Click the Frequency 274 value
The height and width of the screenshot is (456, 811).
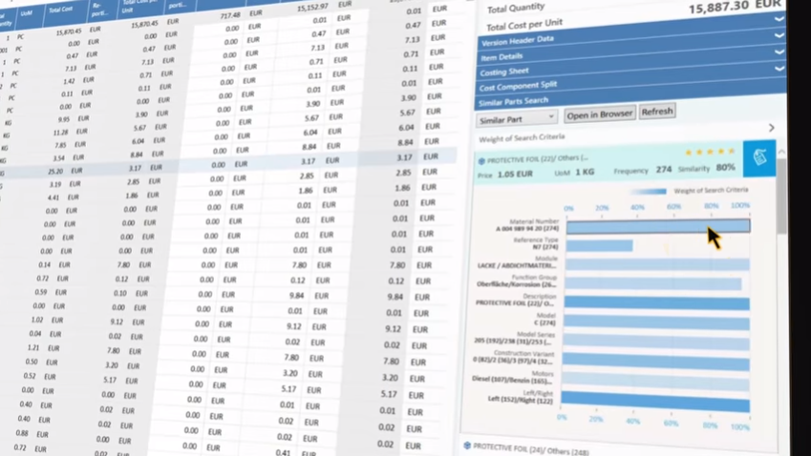coord(664,170)
